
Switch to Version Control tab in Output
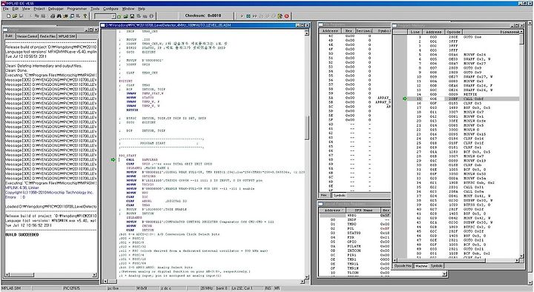(x=27, y=36)
